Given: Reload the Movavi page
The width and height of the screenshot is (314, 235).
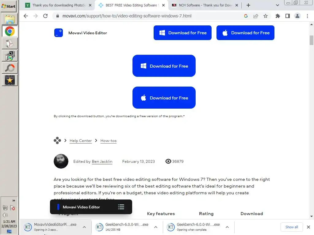Looking at the screenshot, I should coord(45,16).
